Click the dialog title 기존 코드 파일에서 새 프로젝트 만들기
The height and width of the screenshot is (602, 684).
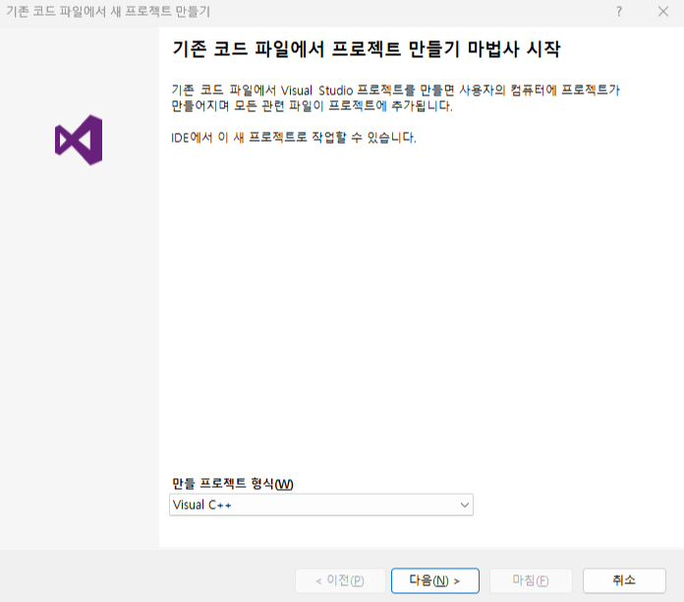pos(108,12)
